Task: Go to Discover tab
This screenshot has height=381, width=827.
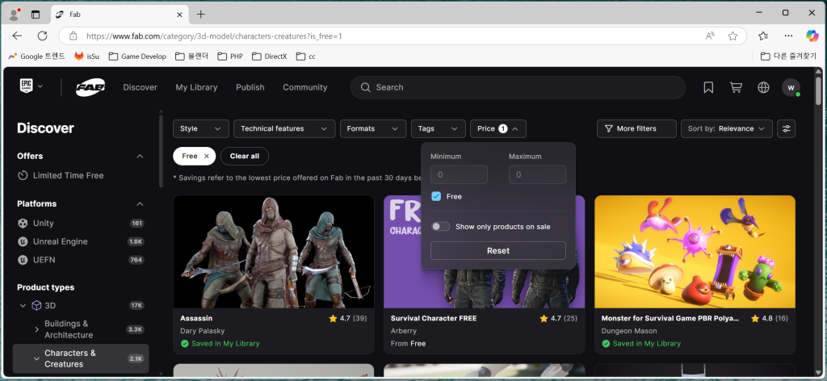Action: pos(141,87)
